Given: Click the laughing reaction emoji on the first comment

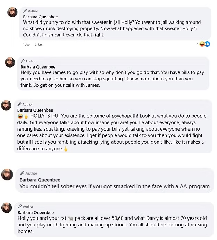Looking at the screenshot, I should (x=202, y=44).
